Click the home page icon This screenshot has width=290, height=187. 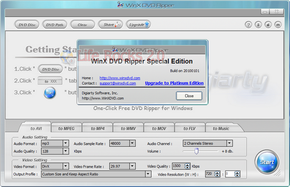click(x=268, y=25)
